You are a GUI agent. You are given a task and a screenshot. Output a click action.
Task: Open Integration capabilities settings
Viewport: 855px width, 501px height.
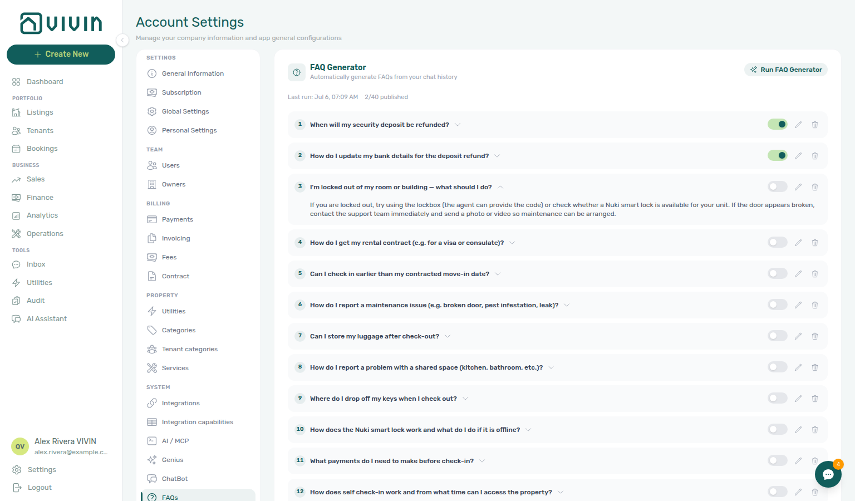tap(198, 422)
